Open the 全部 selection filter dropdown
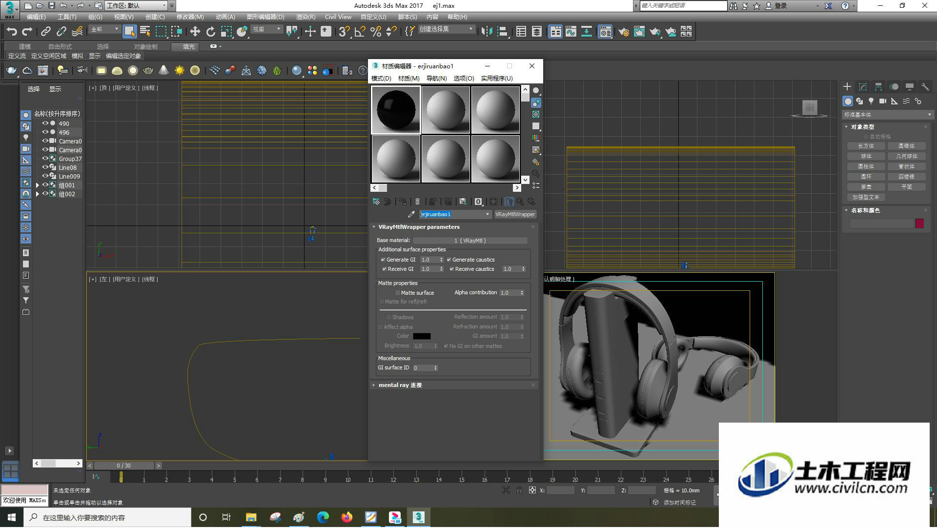Viewport: 937px width, 528px height. [104, 30]
